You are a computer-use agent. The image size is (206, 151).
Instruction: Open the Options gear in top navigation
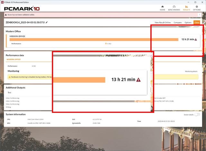point(197,8)
